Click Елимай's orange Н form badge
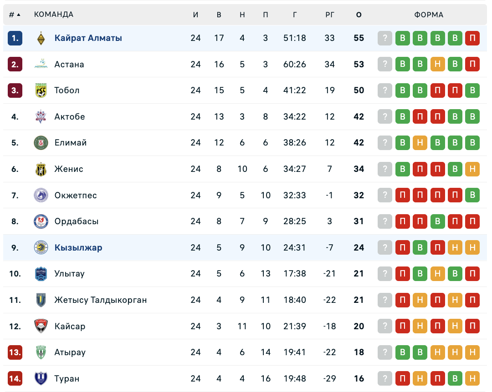Screen dimensions: 492x392 point(420,143)
